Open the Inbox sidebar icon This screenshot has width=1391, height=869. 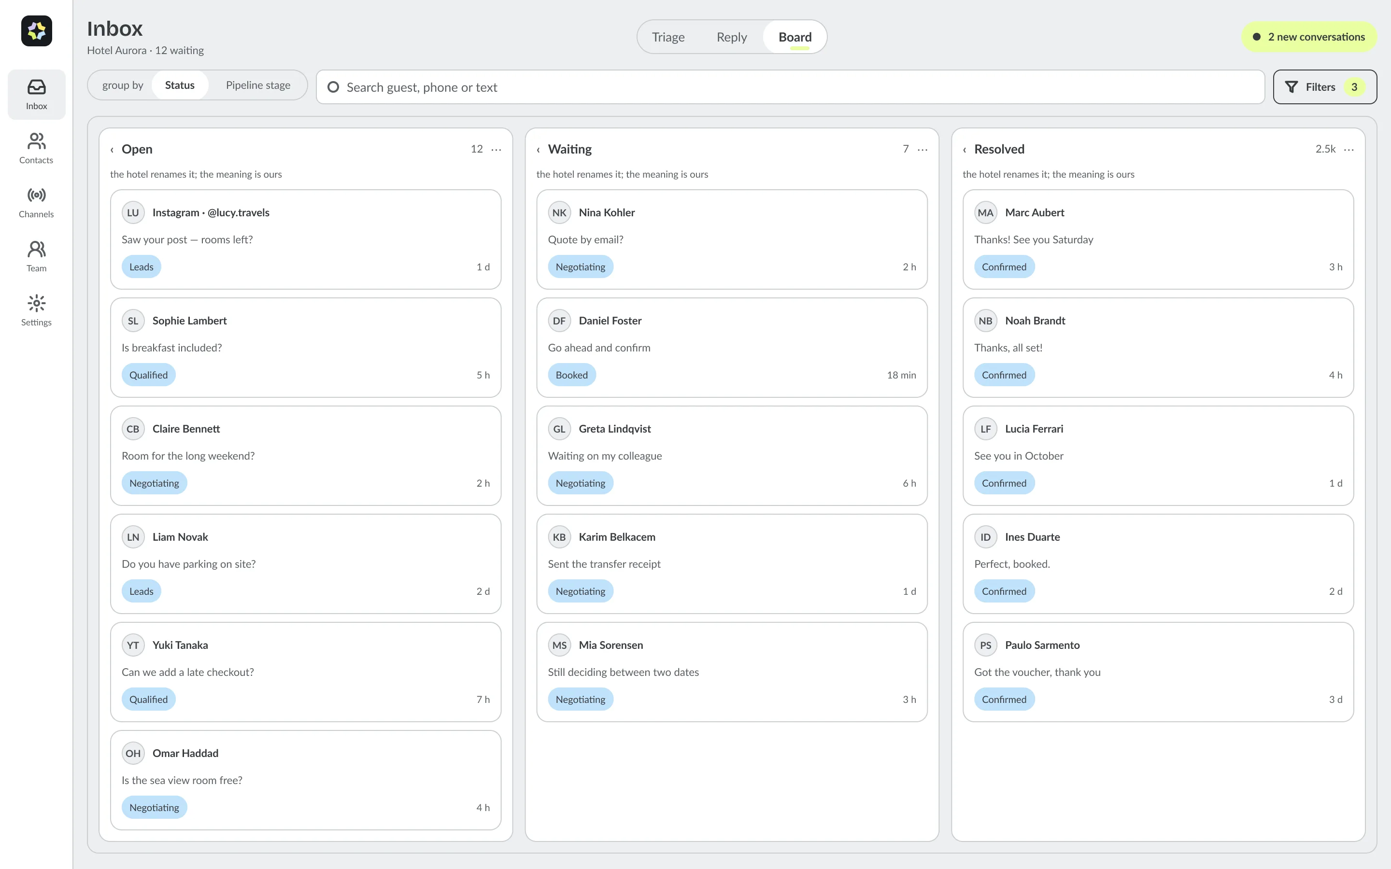click(36, 94)
